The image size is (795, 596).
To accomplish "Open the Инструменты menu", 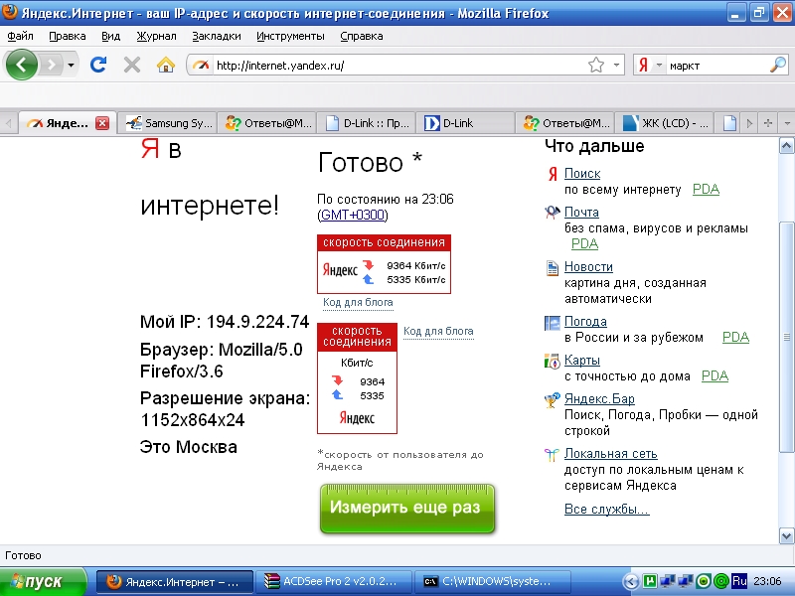I will pos(290,36).
